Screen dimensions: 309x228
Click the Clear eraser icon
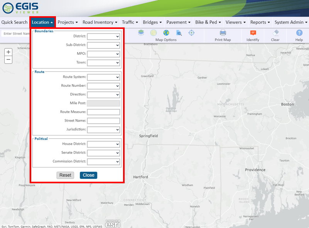click(275, 34)
